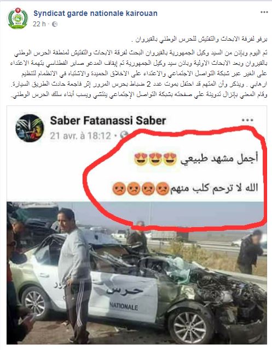Click the rightmost heart-eyes emoji
The height and width of the screenshot is (350, 272).
pos(170,159)
